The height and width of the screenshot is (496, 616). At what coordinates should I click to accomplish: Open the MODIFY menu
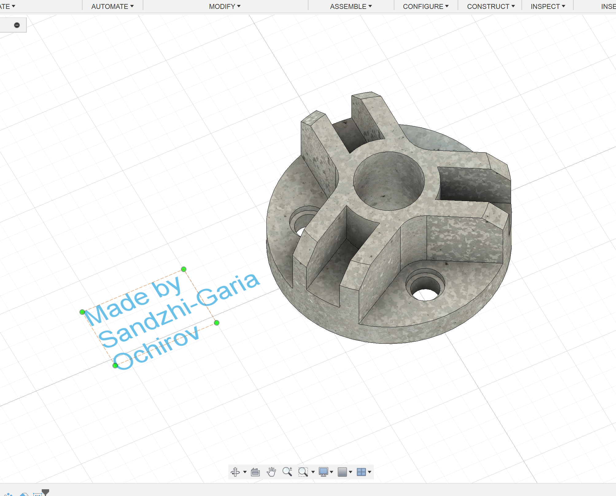tap(225, 6)
